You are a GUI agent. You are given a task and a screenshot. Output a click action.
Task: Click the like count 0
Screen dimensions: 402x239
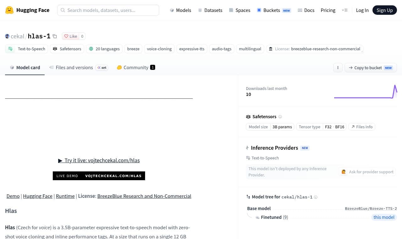[x=82, y=36]
